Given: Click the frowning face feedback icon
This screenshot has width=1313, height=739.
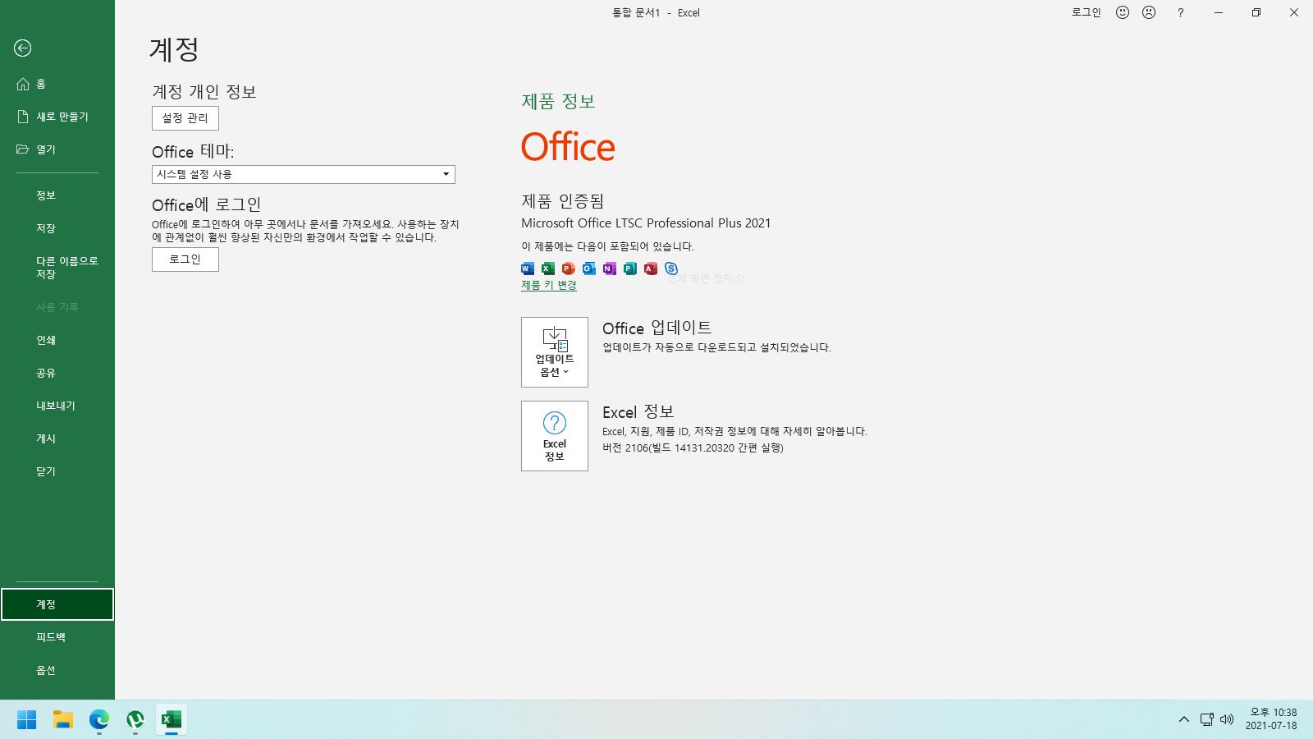Looking at the screenshot, I should point(1149,12).
